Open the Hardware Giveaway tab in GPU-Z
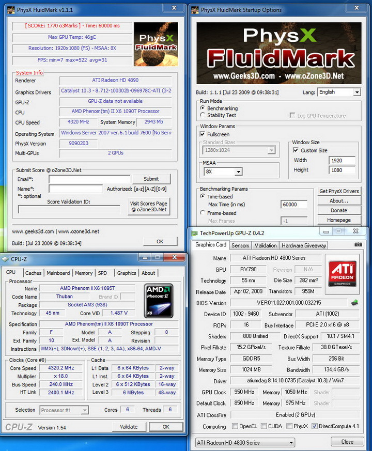This screenshot has height=451, width=372. click(x=304, y=245)
